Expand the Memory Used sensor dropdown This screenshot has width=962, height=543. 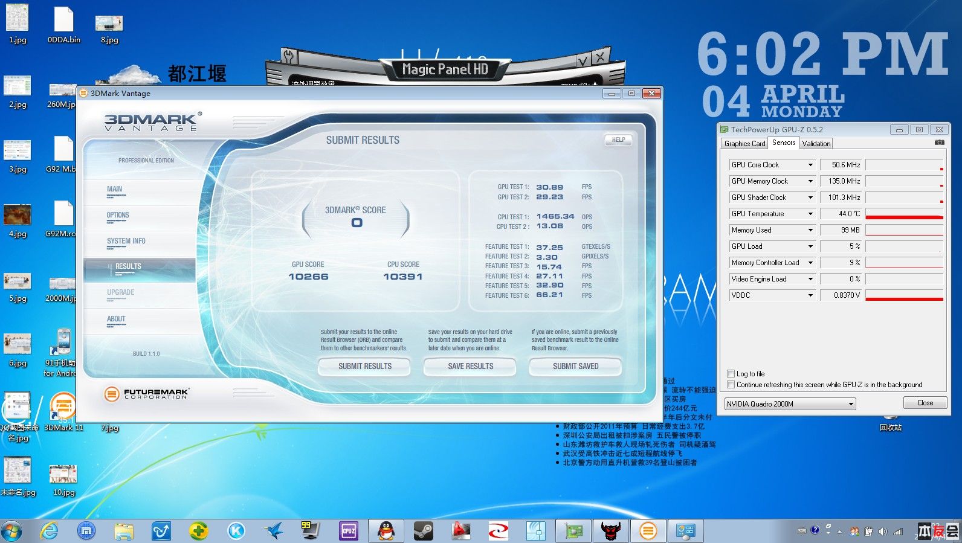click(x=810, y=230)
